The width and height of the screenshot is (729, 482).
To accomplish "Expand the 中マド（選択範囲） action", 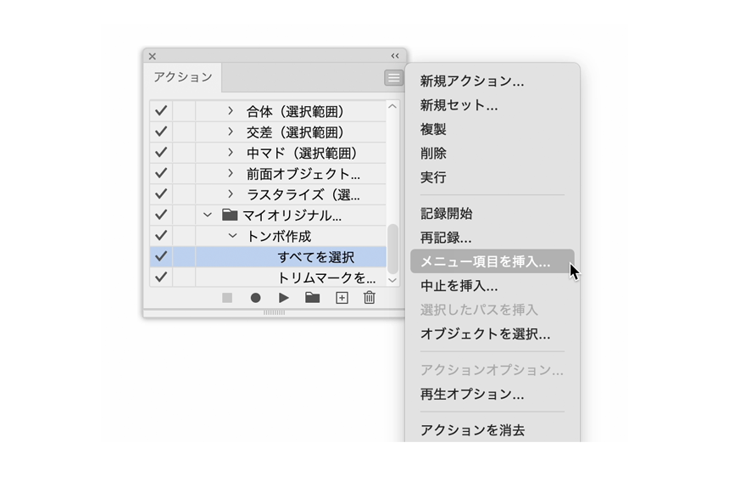I will [231, 153].
